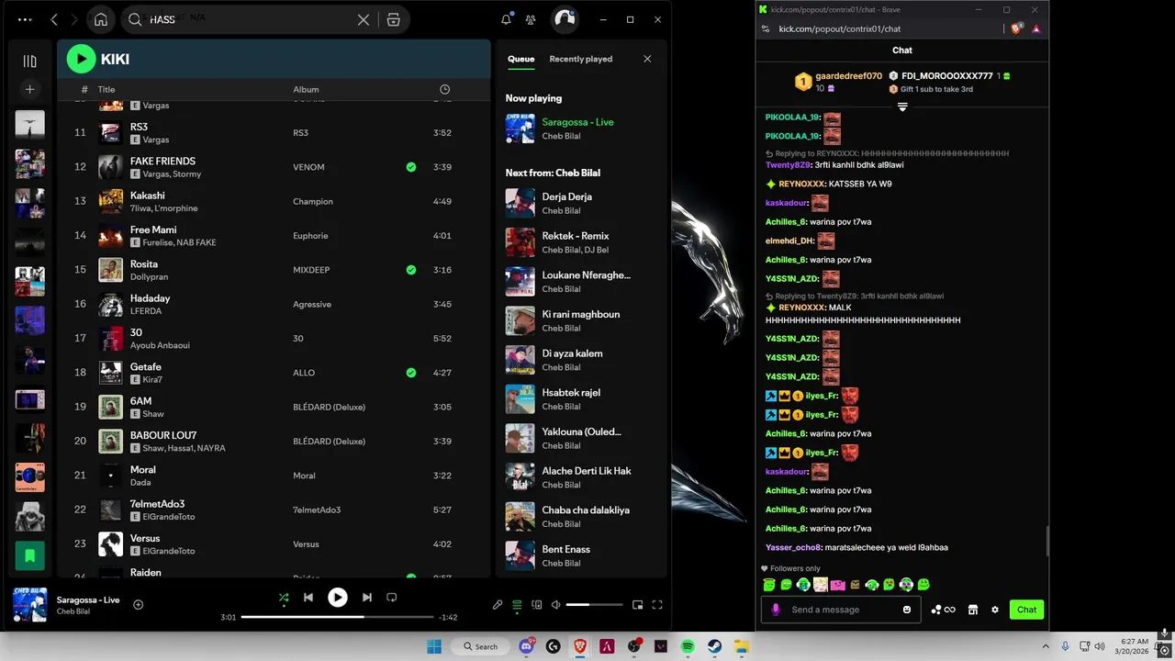Toggle saved checkmark for Rosita
Screen dimensions: 1175x661
pyautogui.click(x=411, y=270)
